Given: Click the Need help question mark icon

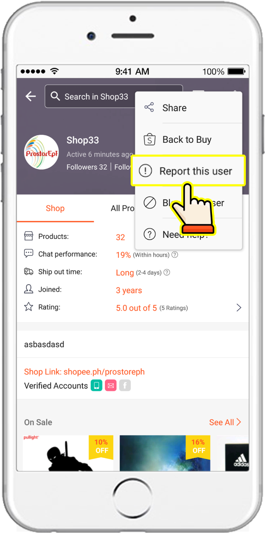Looking at the screenshot, I should 150,234.
